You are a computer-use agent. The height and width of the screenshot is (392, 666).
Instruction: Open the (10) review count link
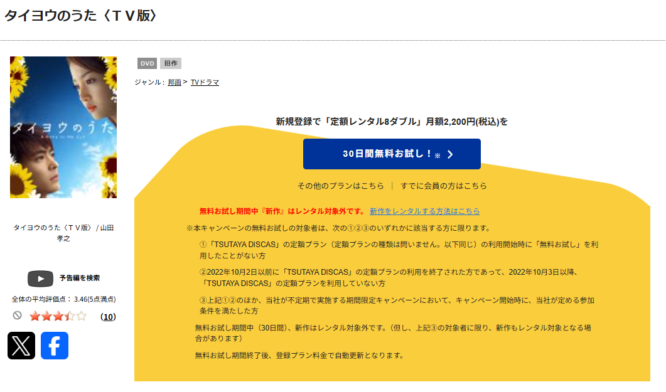(109, 317)
